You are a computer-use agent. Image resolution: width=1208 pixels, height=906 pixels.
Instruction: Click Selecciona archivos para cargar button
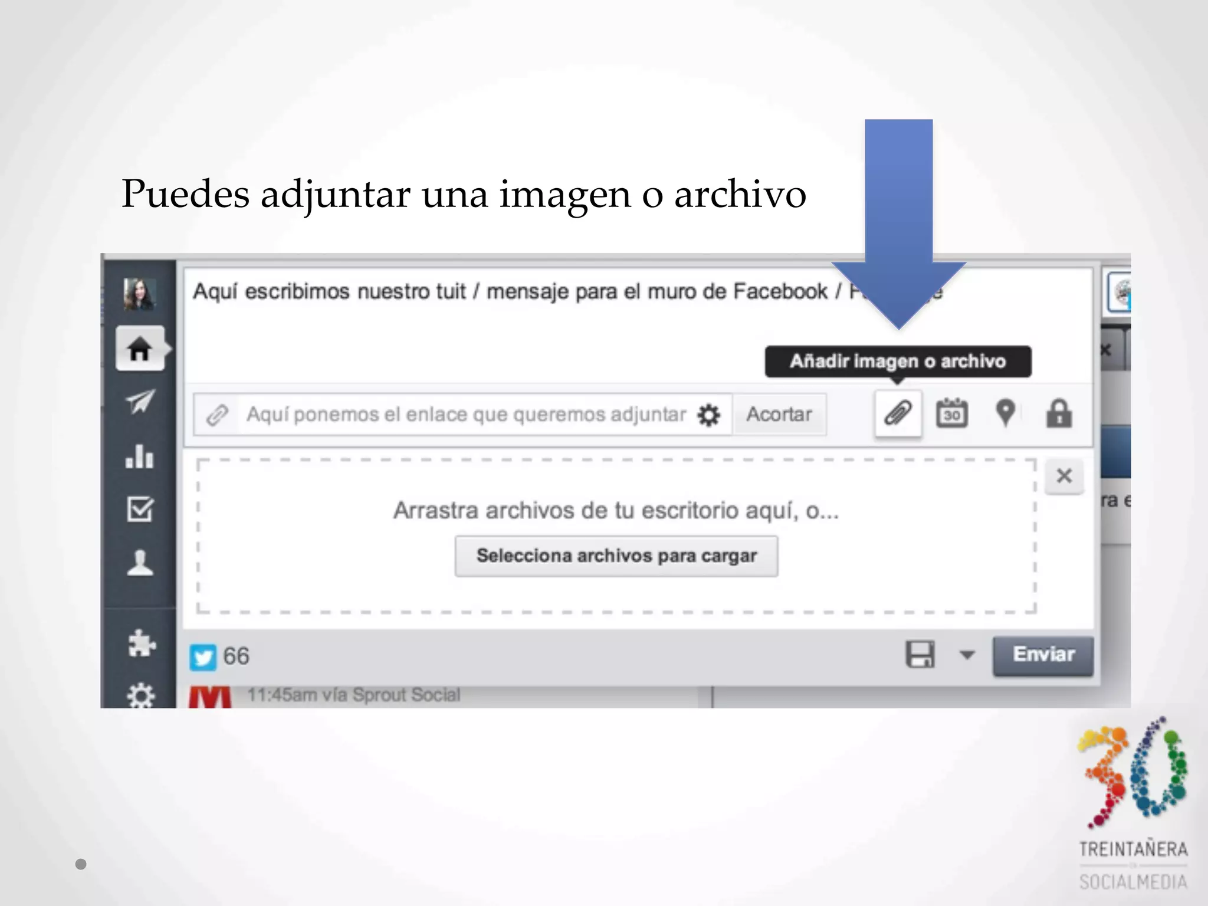click(616, 556)
